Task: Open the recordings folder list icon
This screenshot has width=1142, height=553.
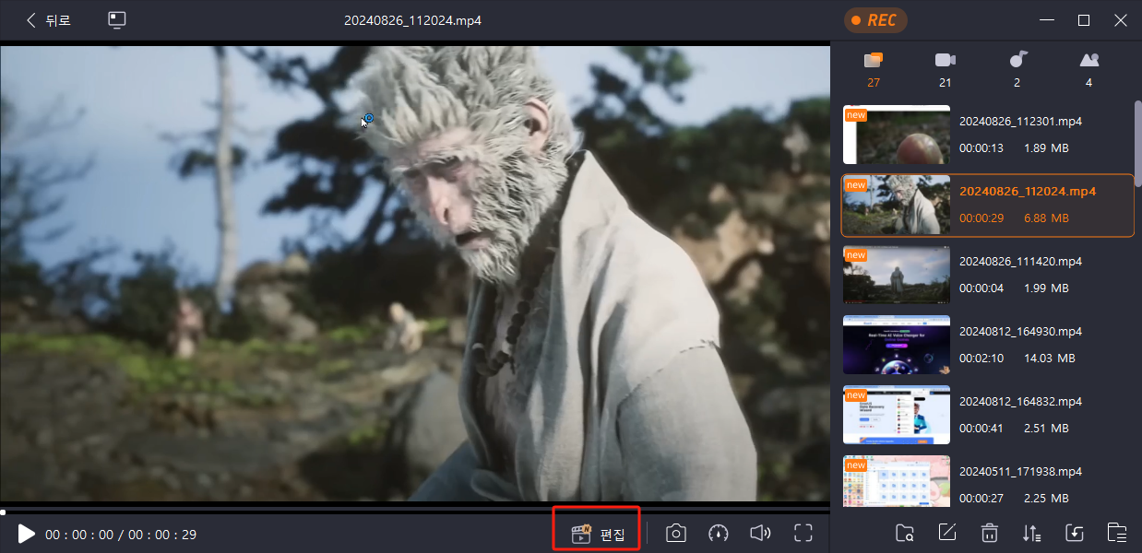Action: point(1117,533)
